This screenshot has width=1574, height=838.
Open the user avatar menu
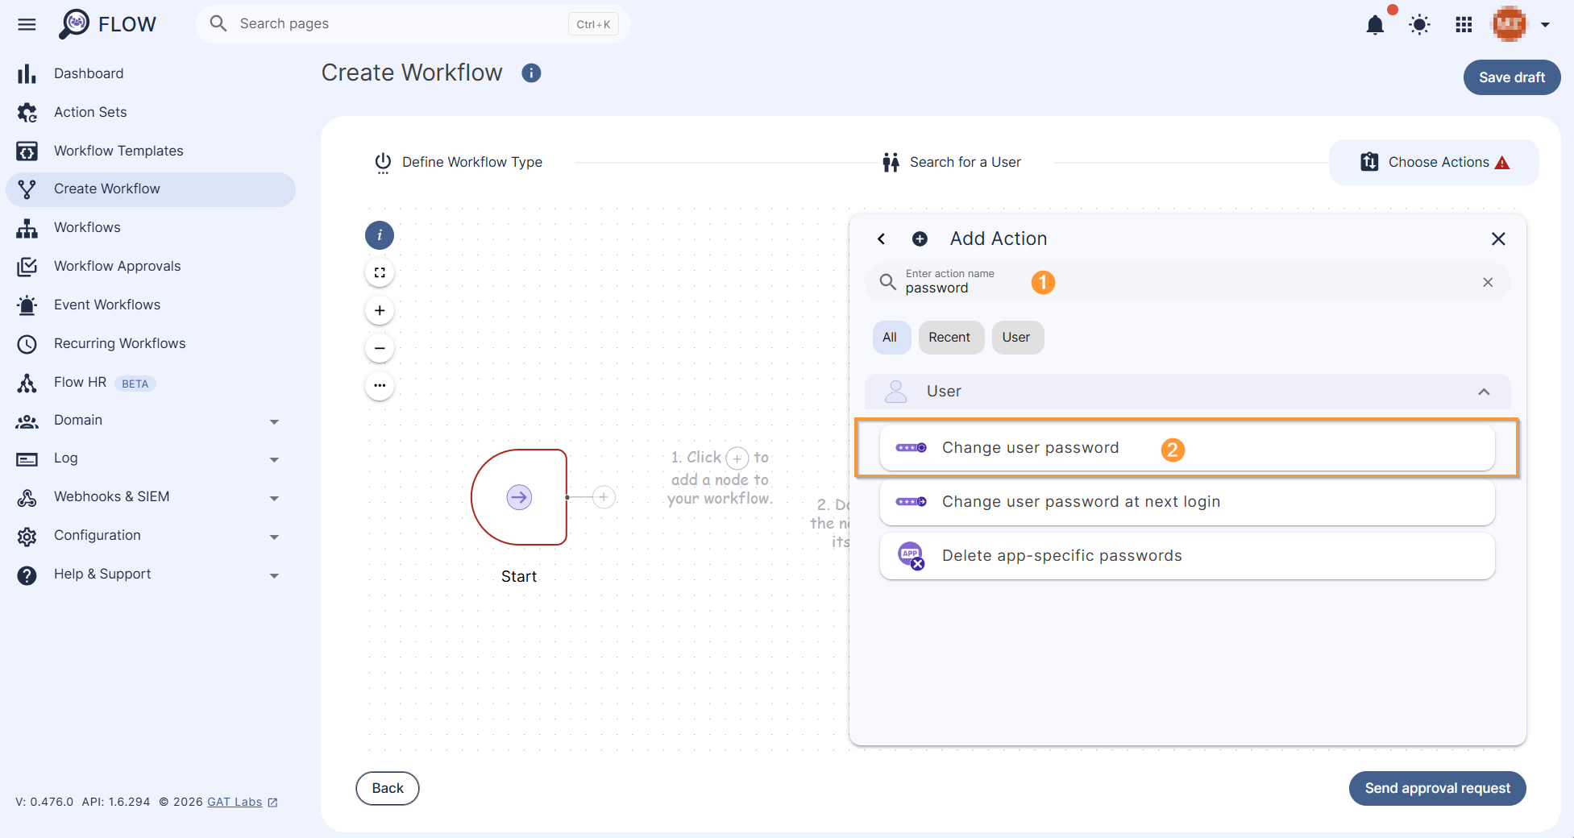(1521, 24)
